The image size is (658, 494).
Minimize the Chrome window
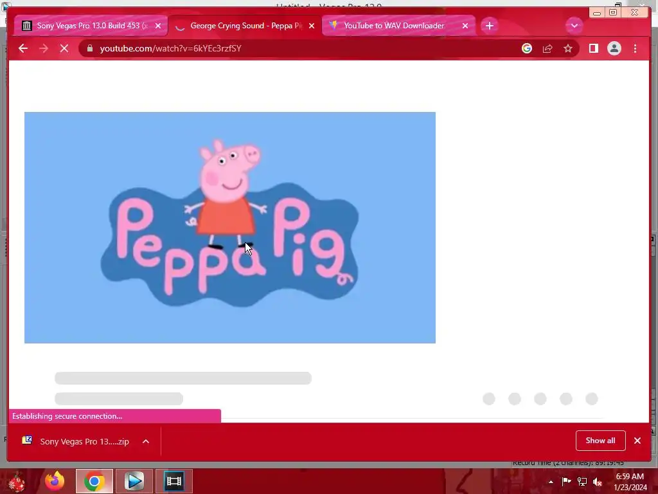coord(597,13)
